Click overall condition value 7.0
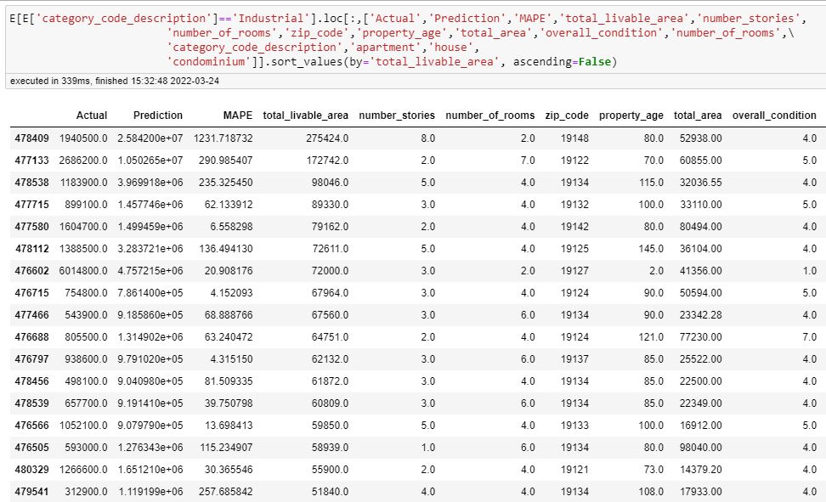826x502 pixels. [x=809, y=337]
